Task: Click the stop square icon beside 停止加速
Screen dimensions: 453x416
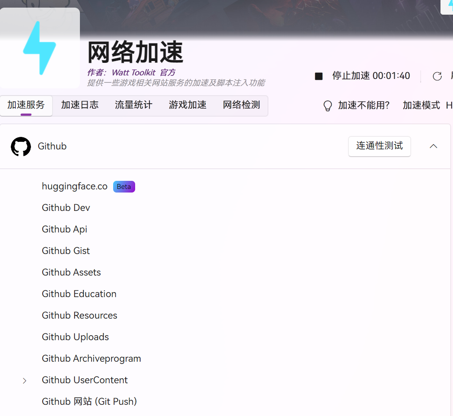Action: [x=319, y=76]
